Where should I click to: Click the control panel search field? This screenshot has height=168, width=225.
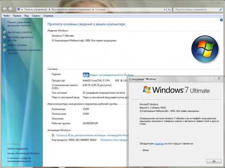tap(196, 9)
